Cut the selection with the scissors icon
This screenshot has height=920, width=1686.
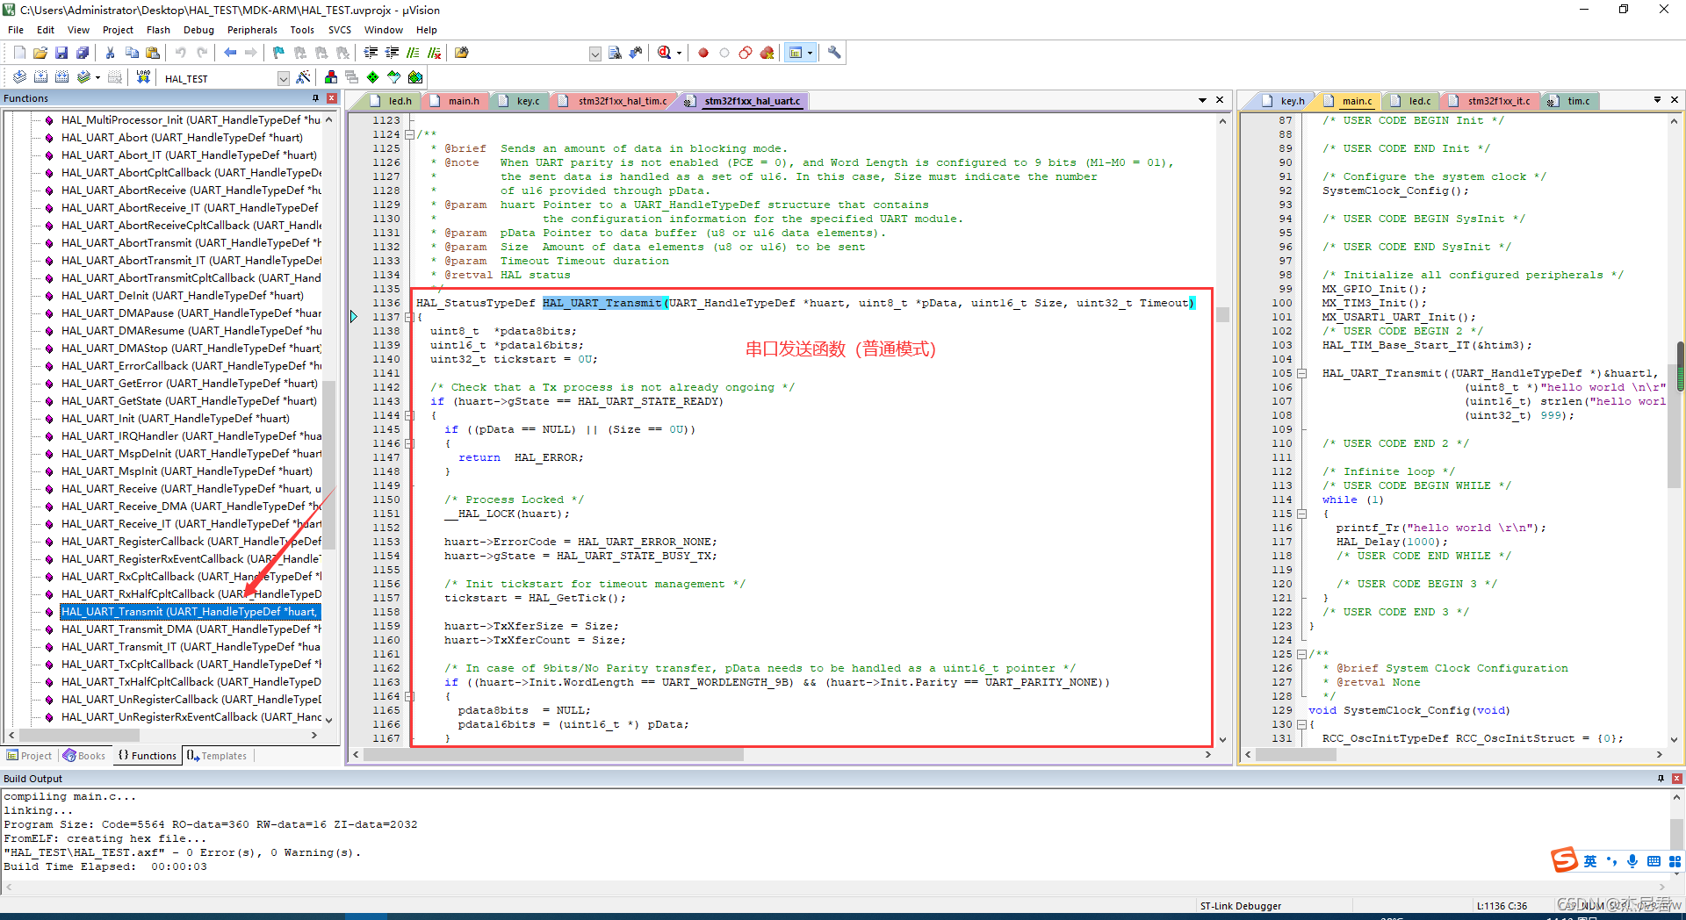coord(110,53)
